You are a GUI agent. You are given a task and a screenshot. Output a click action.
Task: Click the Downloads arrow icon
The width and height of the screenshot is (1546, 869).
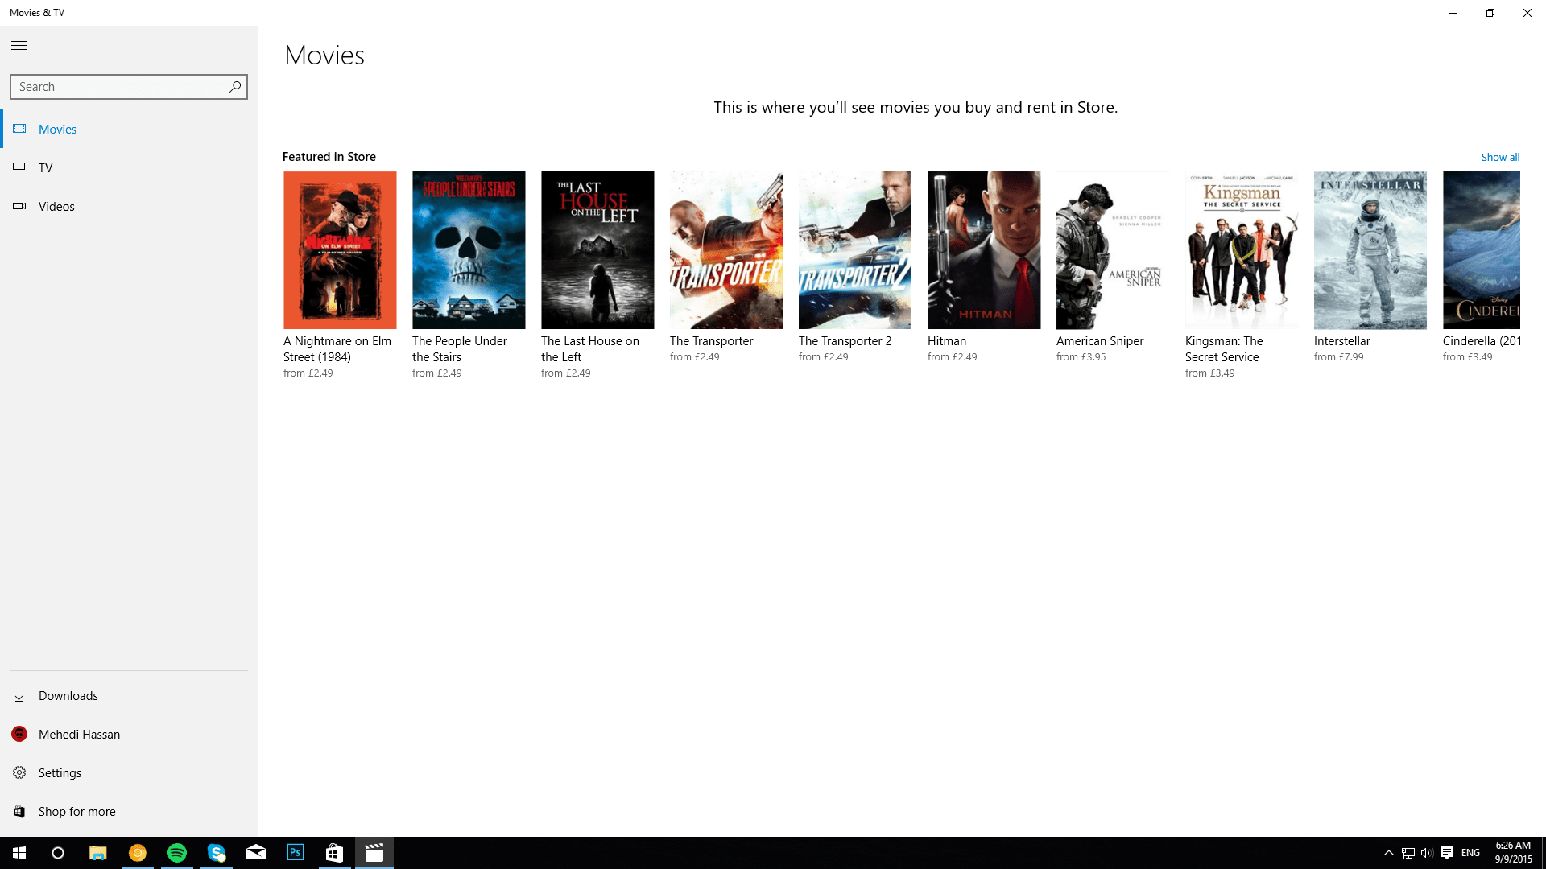click(19, 695)
